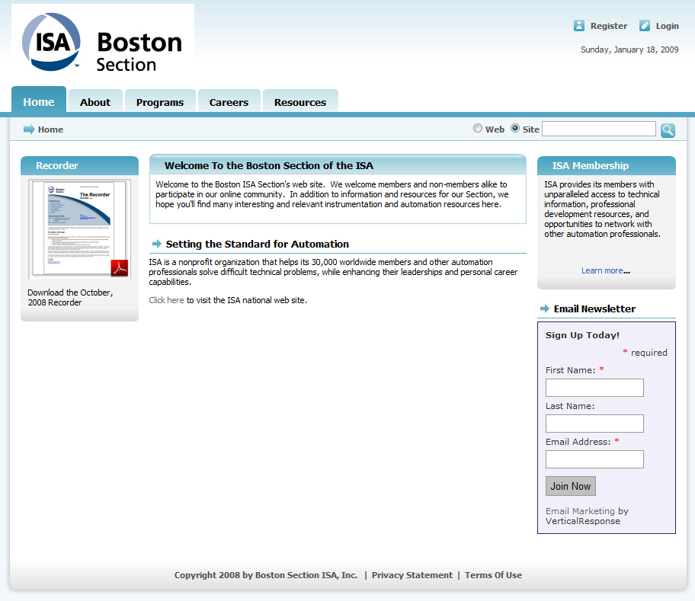Click the Home breadcrumb link
The image size is (695, 601).
50,129
